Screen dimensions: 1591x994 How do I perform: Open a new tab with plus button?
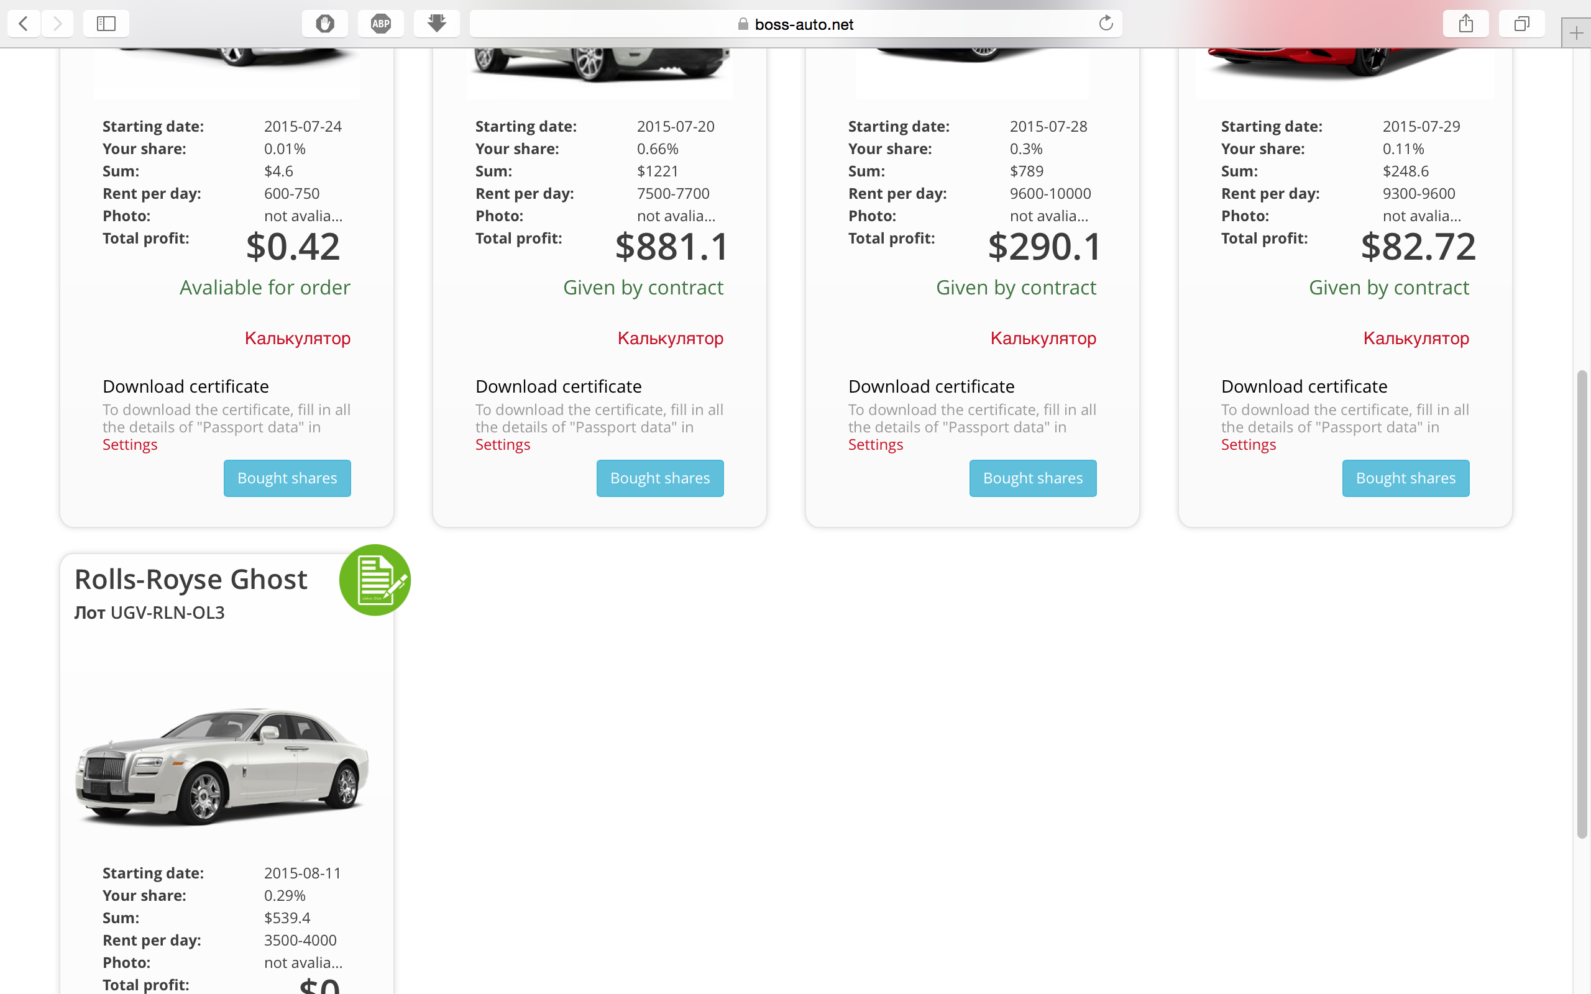pos(1576,33)
